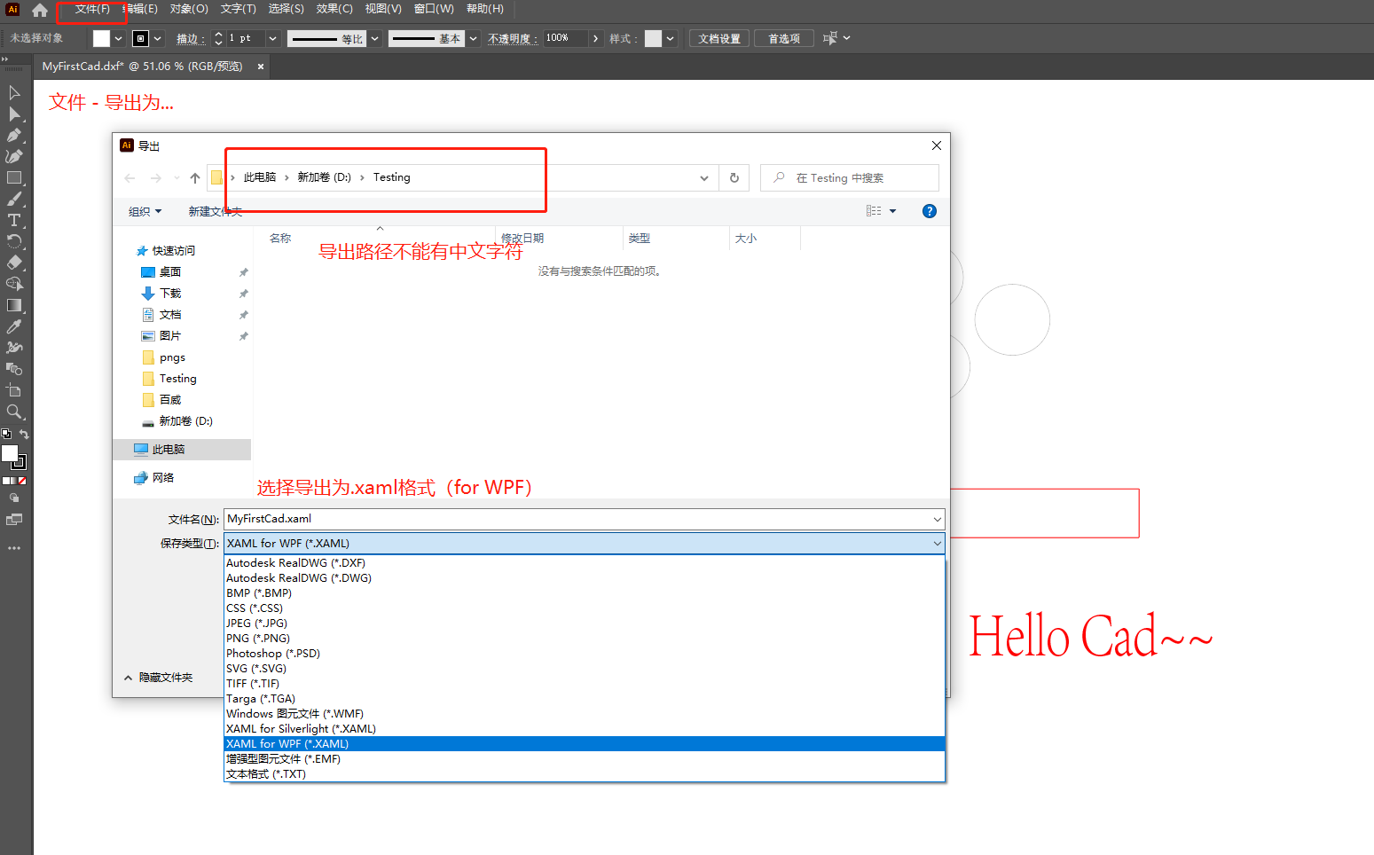Open the 文件(F) menu
1374x855 pixels.
tap(92, 9)
